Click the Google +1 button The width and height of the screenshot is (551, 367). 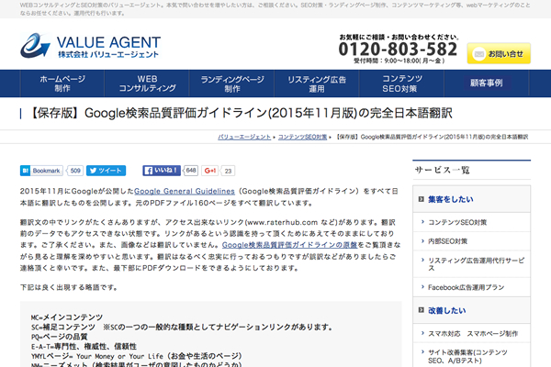(x=209, y=171)
